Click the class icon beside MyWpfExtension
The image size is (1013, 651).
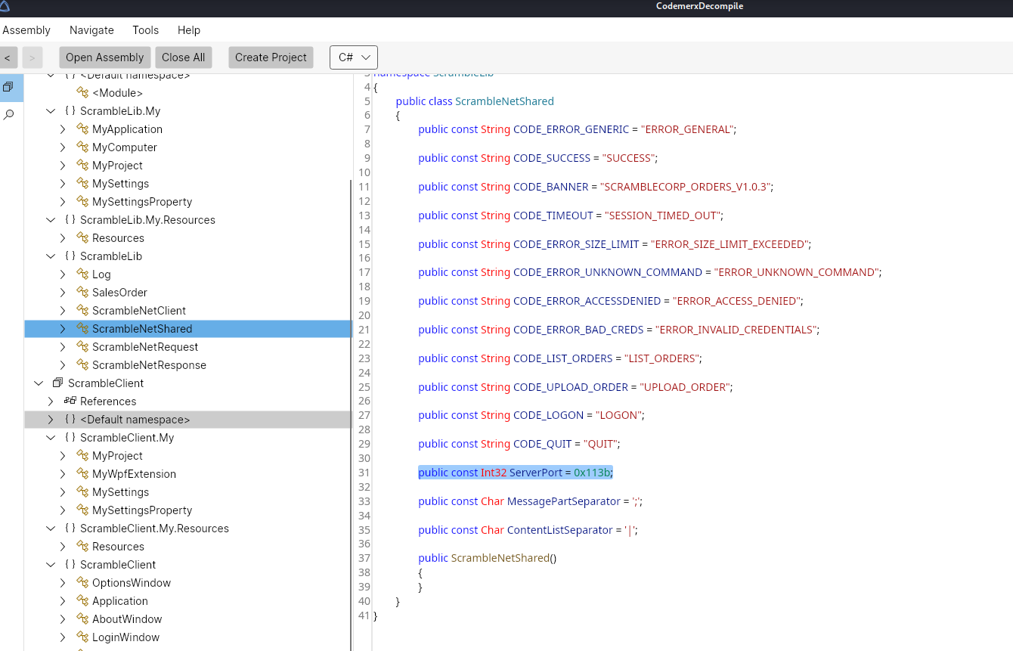click(82, 474)
